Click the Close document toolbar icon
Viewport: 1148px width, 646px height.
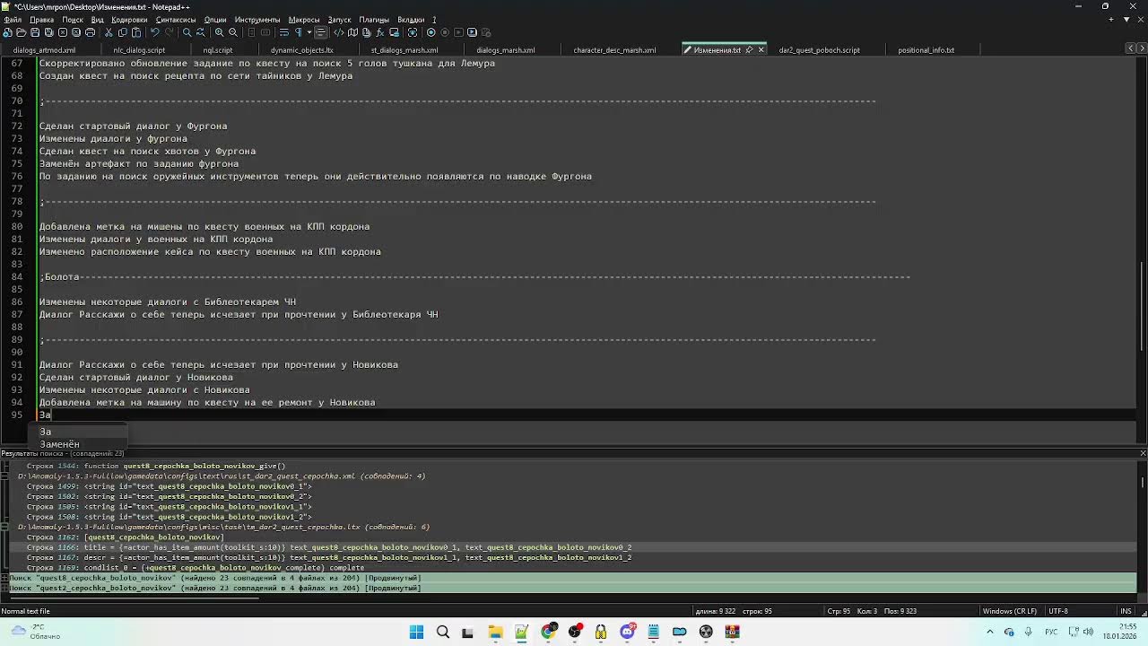[63, 32]
